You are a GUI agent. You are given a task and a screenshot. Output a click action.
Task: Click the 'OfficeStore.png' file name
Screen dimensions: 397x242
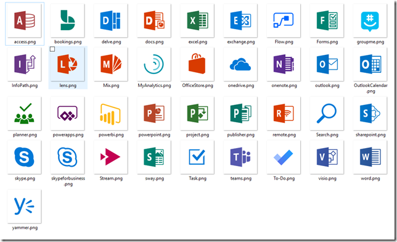pyautogui.click(x=197, y=85)
